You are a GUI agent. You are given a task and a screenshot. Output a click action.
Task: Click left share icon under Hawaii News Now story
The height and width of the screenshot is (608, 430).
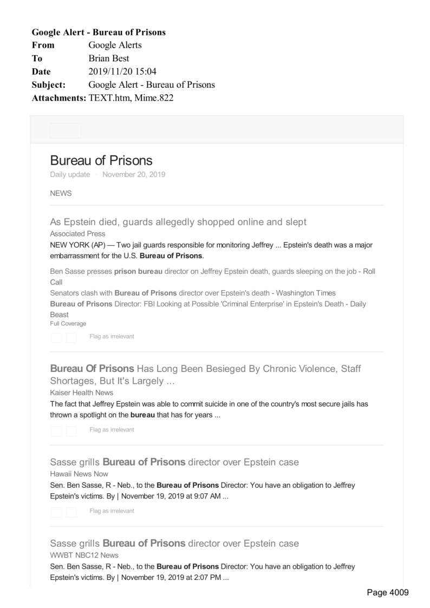(56, 512)
